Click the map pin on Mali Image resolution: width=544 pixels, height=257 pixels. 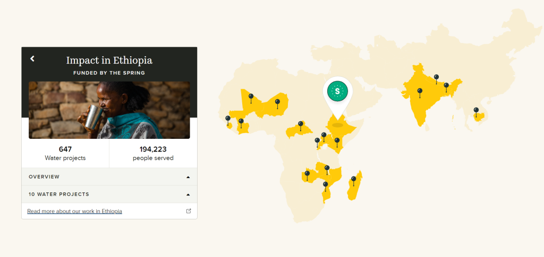tap(251, 97)
